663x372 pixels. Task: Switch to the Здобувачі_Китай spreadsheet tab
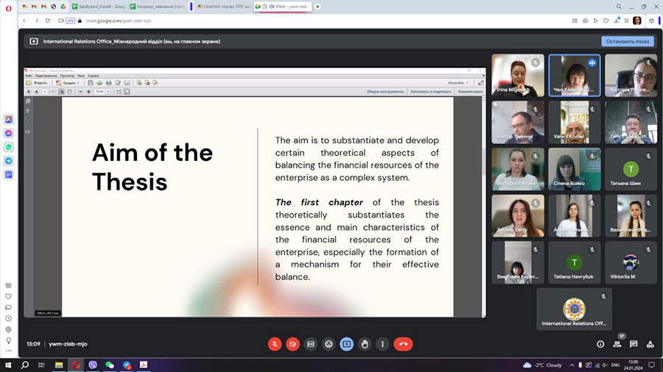click(98, 7)
